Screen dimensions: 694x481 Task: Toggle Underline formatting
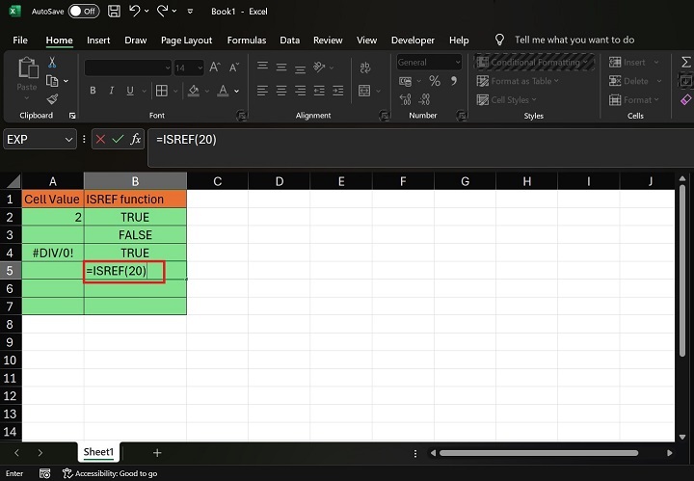coord(130,91)
